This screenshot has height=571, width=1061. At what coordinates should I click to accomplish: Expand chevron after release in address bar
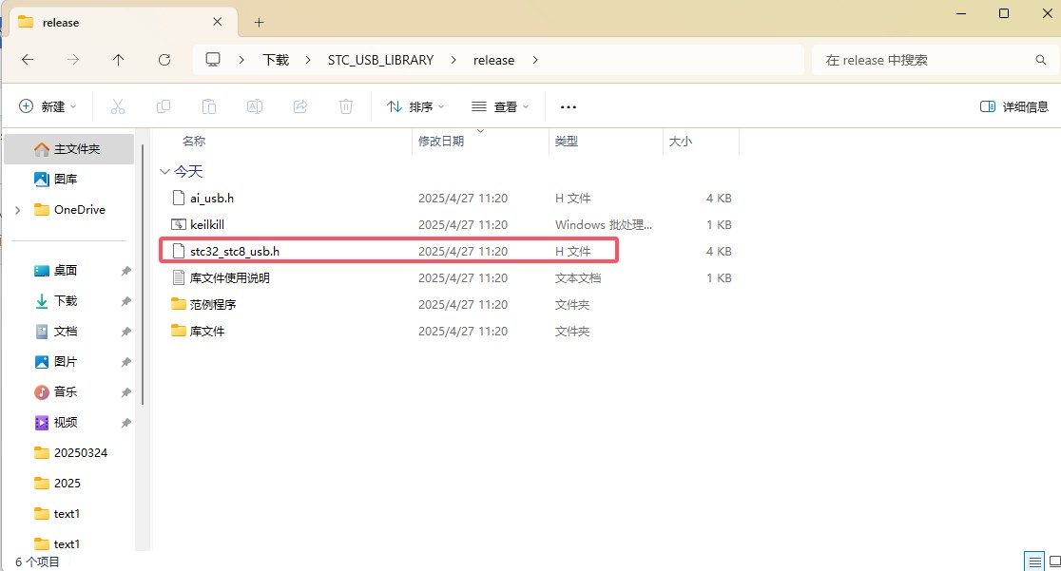535,60
